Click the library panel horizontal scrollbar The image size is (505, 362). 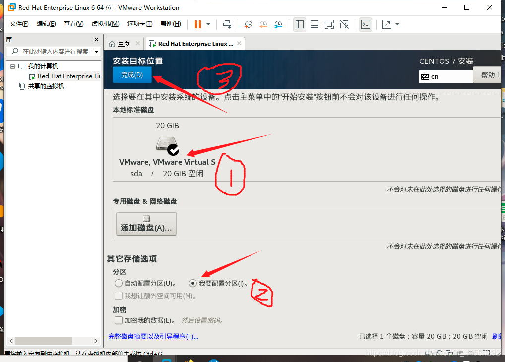44,341
